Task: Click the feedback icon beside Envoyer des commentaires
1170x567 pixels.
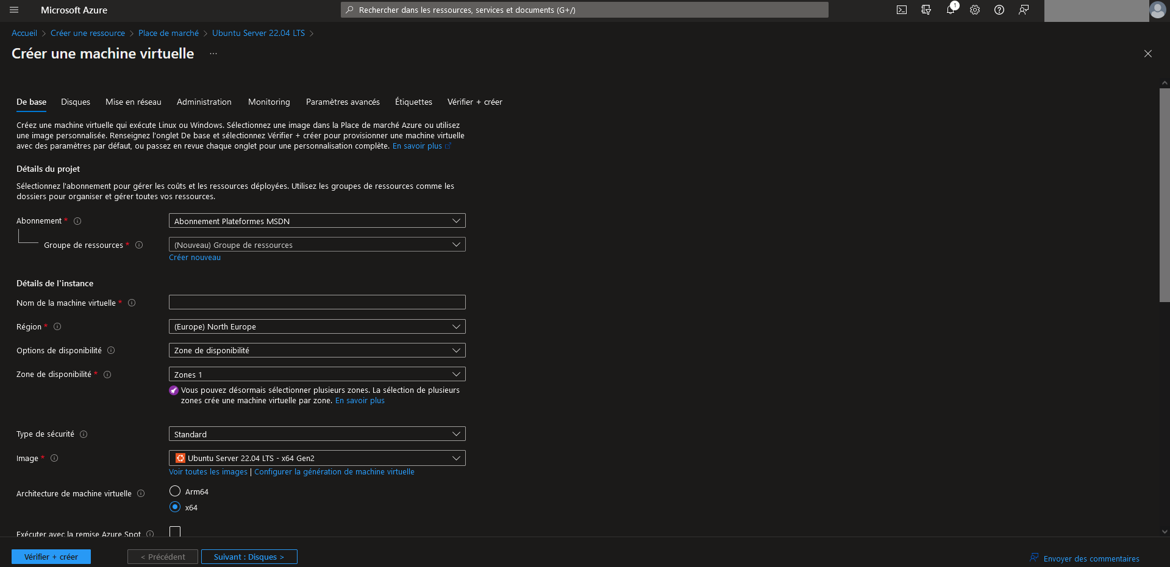Action: [x=1034, y=557]
